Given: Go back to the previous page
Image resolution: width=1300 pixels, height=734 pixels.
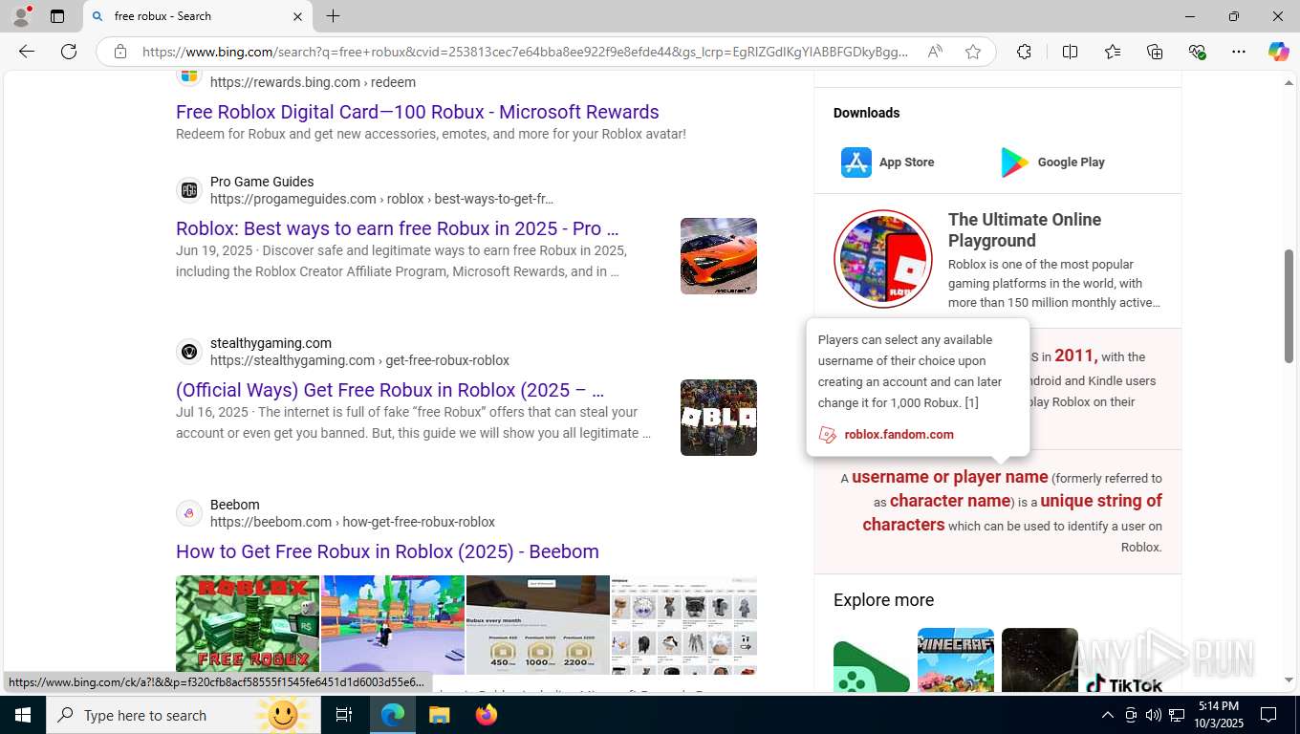Looking at the screenshot, I should [x=27, y=52].
